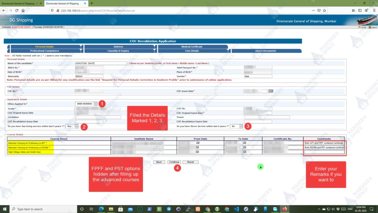Edit the AFF and FPFF combined Certificate comment
Viewport: 378px width, 213px height.
pyautogui.click(x=324, y=143)
